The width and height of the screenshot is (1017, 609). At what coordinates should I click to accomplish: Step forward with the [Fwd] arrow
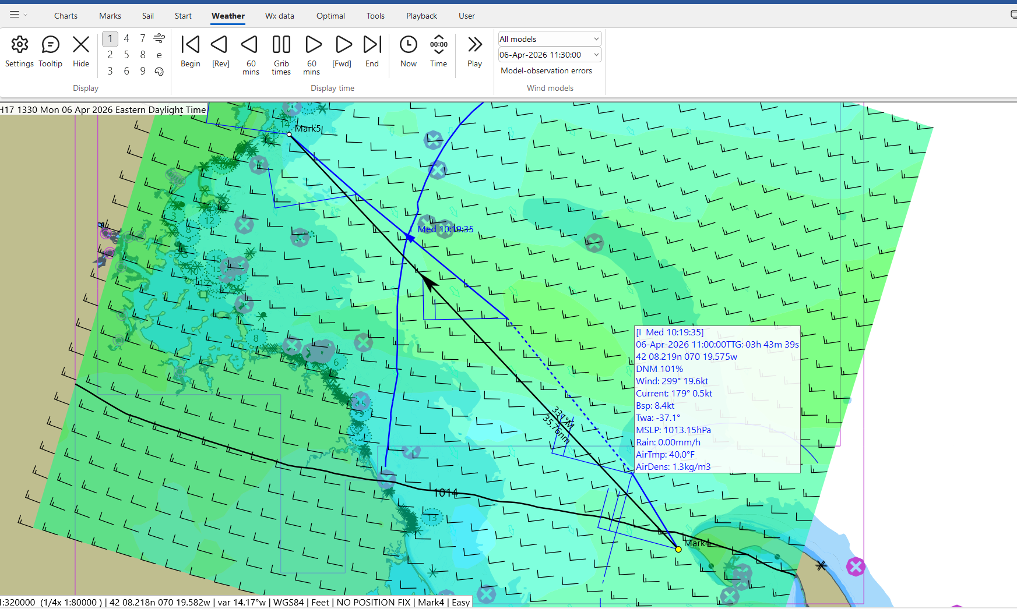pos(342,51)
